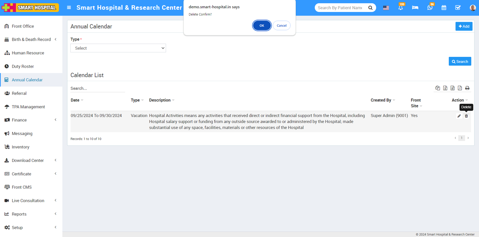Open the calendar icon in top bar
The height and width of the screenshot is (237, 479).
[444, 8]
